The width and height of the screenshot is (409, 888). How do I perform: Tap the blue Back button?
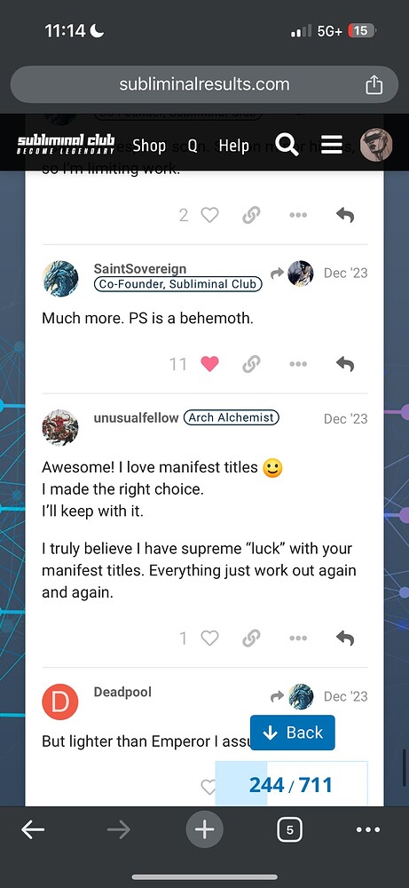(x=293, y=733)
